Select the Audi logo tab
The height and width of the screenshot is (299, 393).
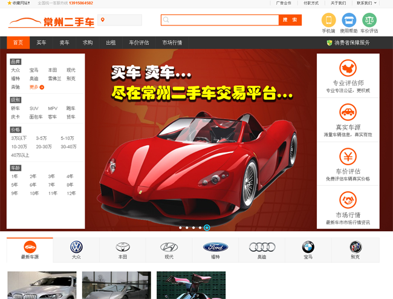click(x=262, y=250)
